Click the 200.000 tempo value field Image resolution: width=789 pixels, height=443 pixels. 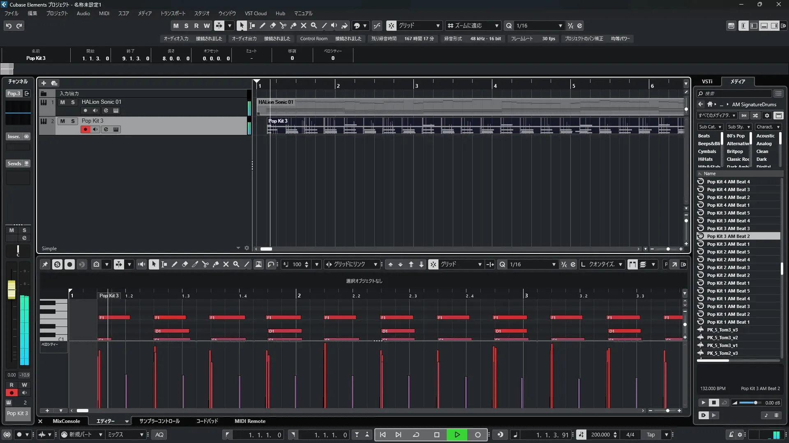pyautogui.click(x=600, y=435)
